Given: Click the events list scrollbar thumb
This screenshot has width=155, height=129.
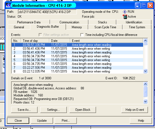Looking at the screenshot, I should point(146,44).
